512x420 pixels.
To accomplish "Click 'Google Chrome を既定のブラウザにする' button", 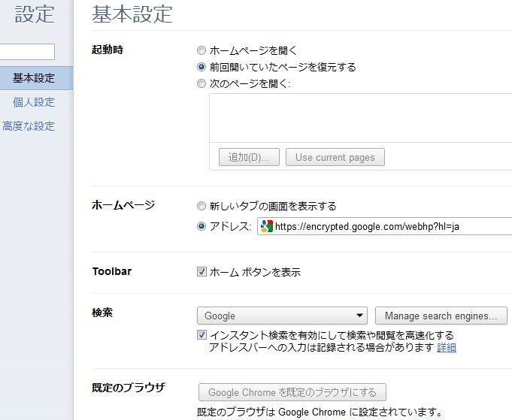I will click(292, 392).
